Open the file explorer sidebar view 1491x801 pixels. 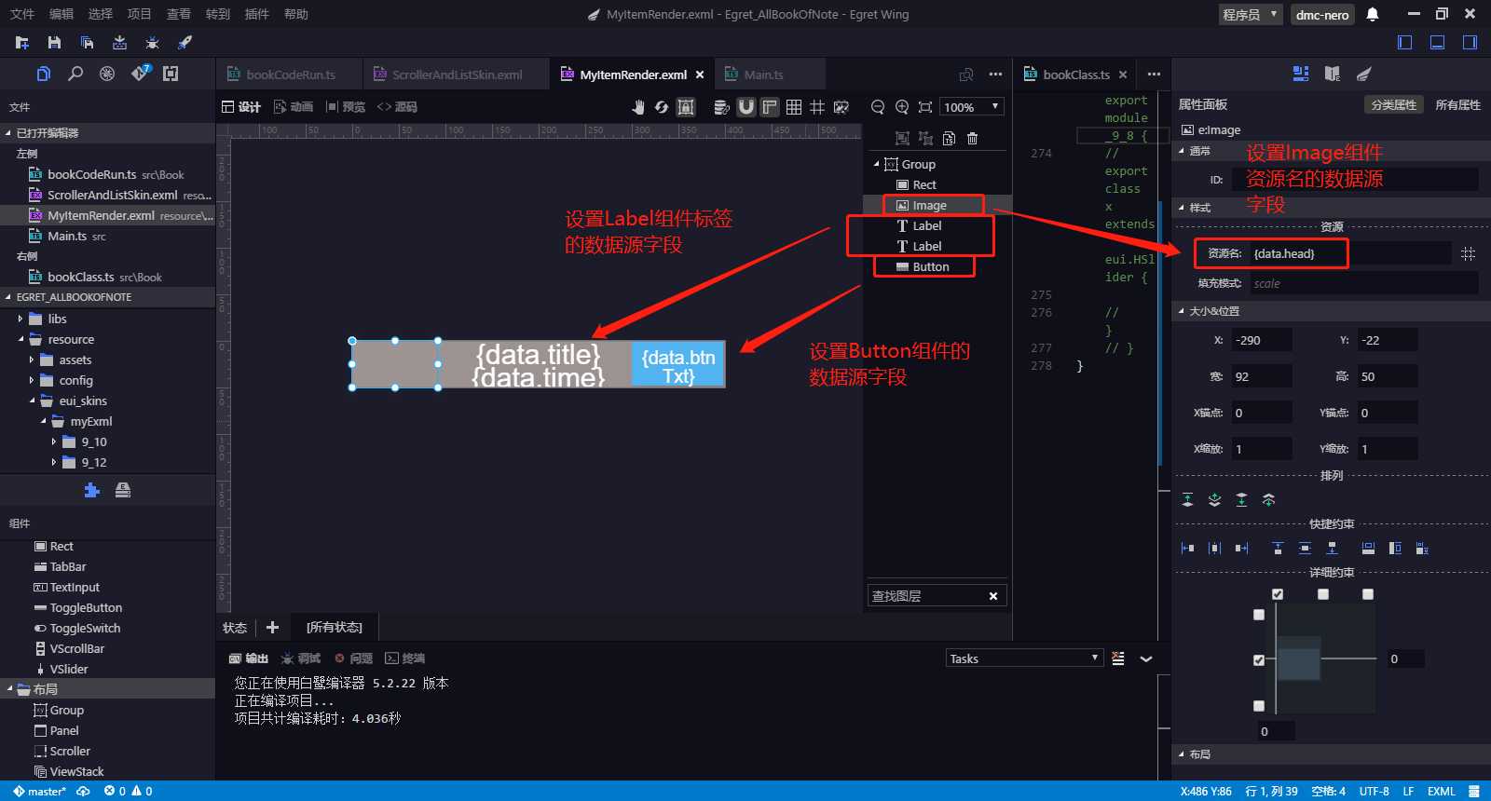44,74
